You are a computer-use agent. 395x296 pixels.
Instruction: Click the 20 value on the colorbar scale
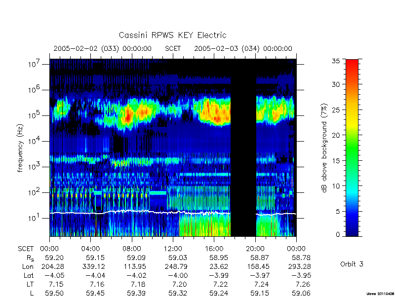336,135
